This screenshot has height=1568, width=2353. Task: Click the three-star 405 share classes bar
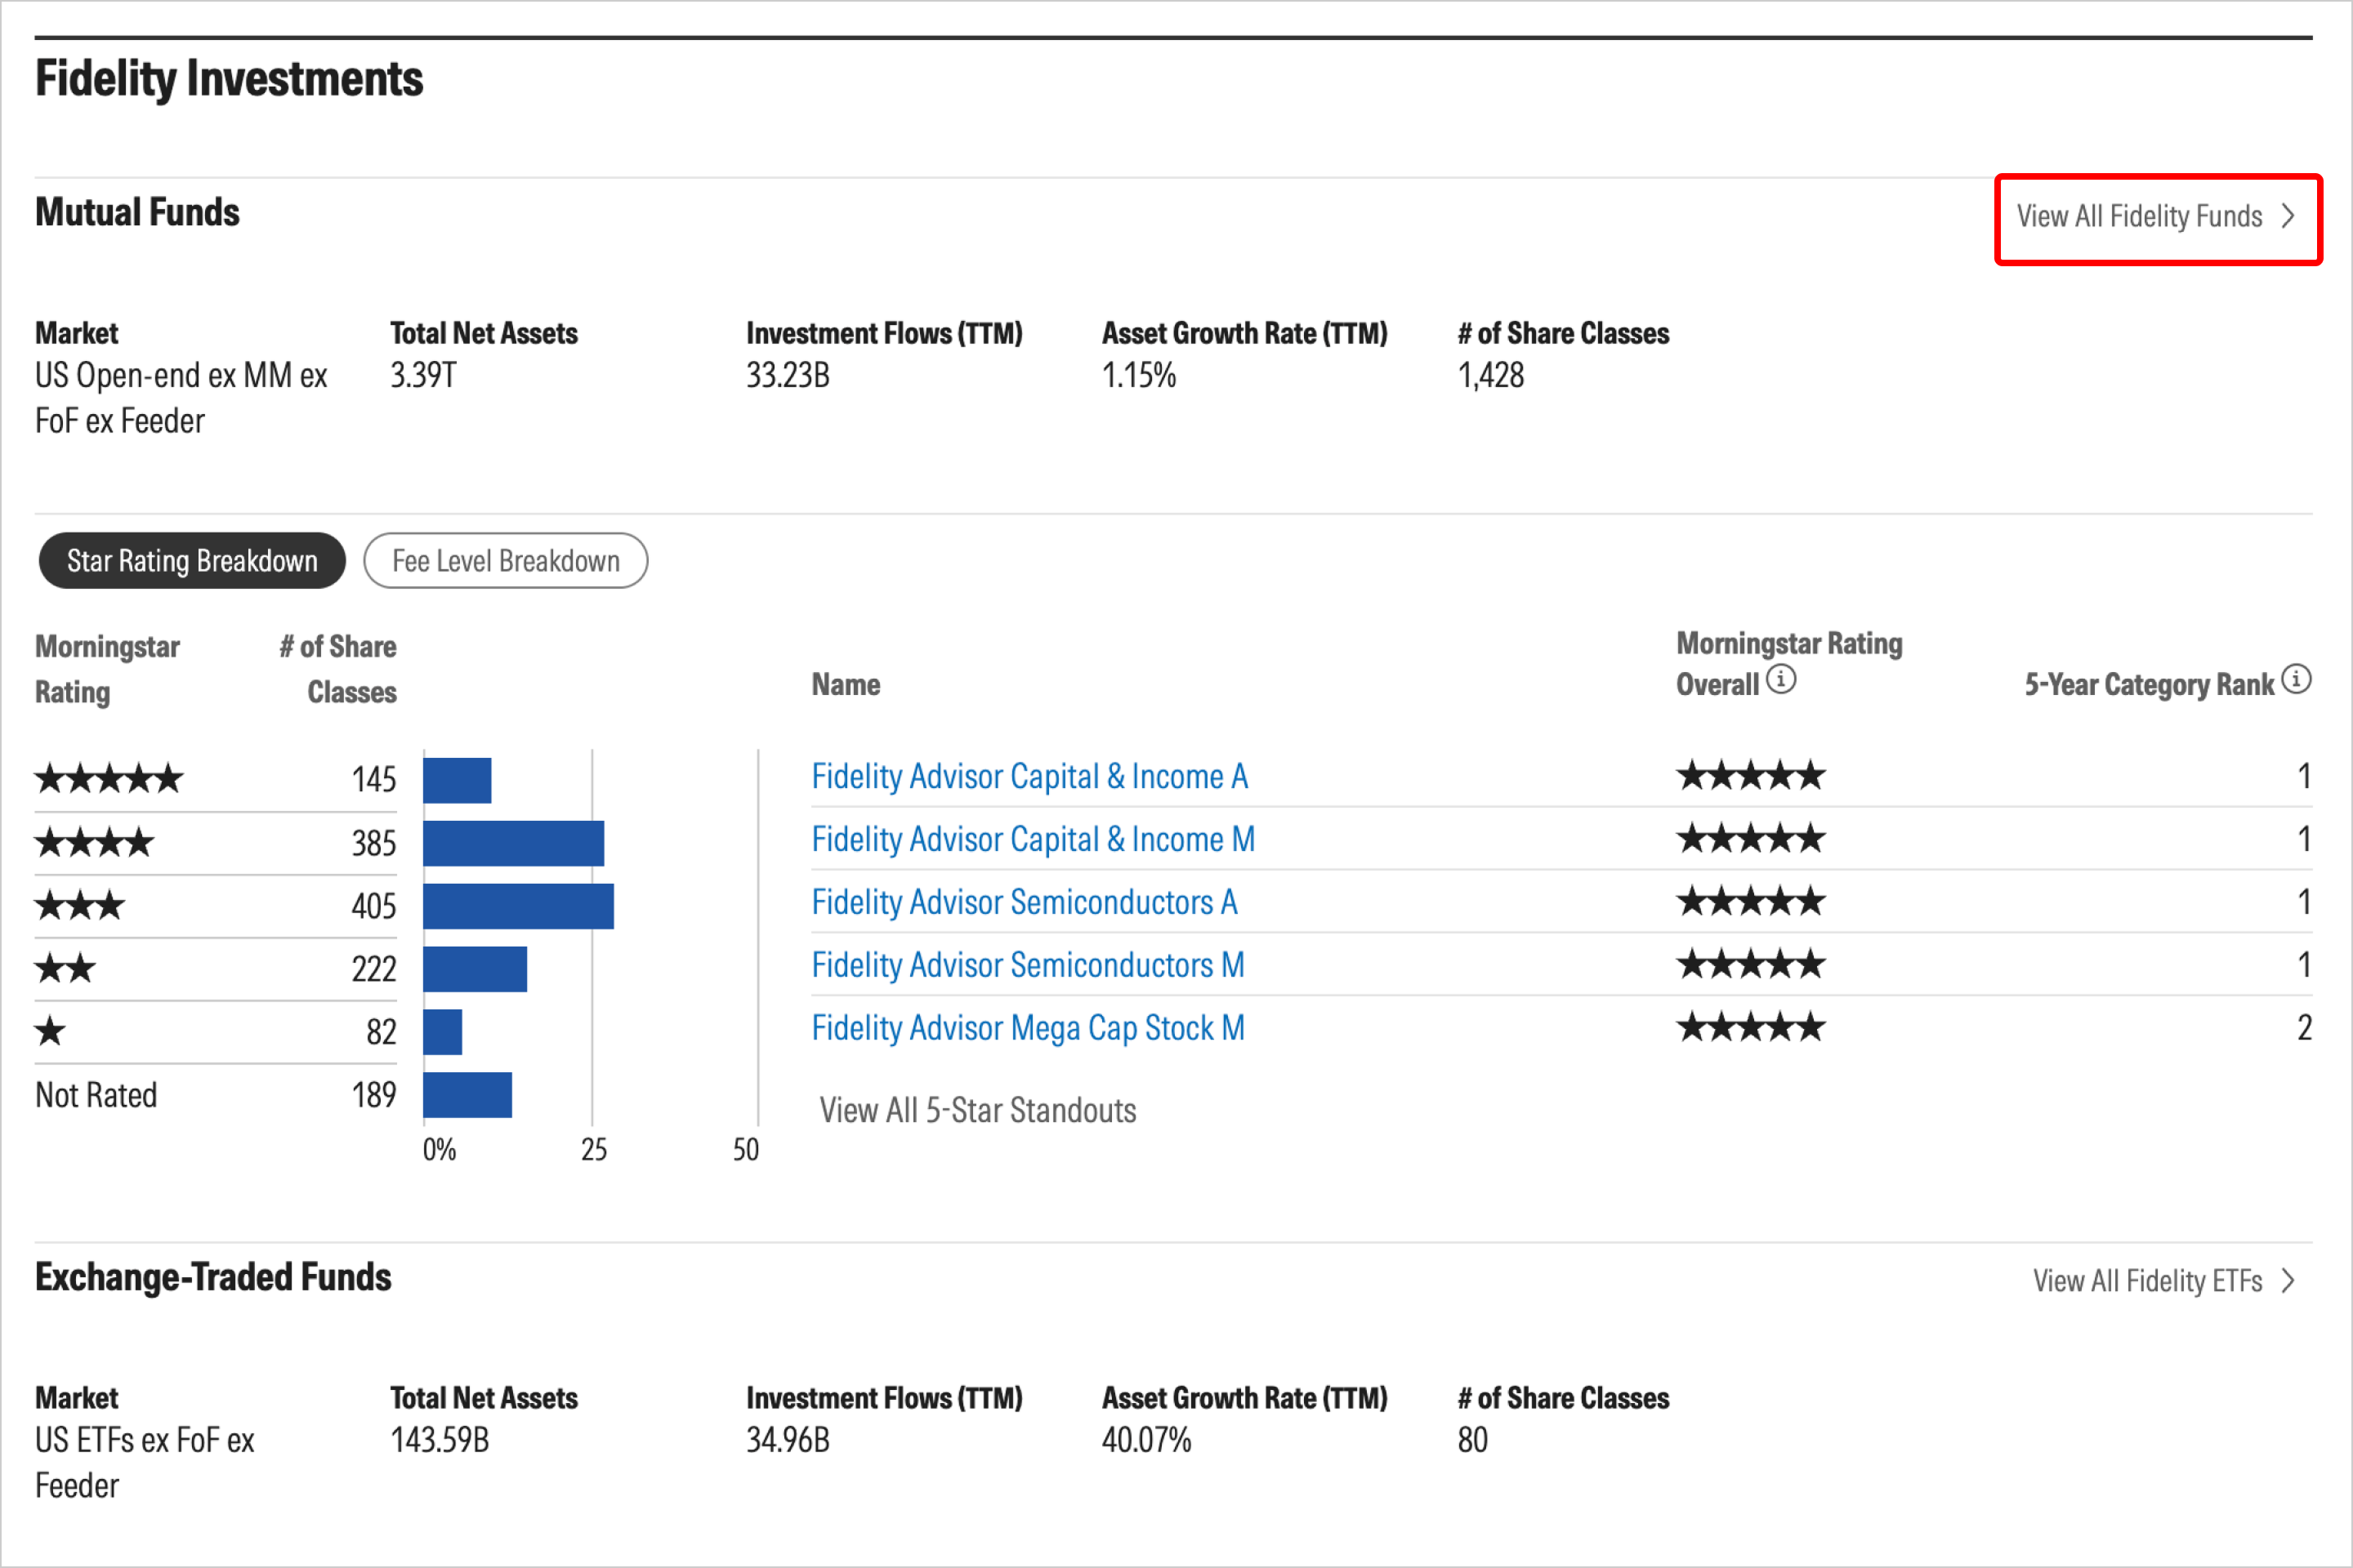pyautogui.click(x=518, y=907)
